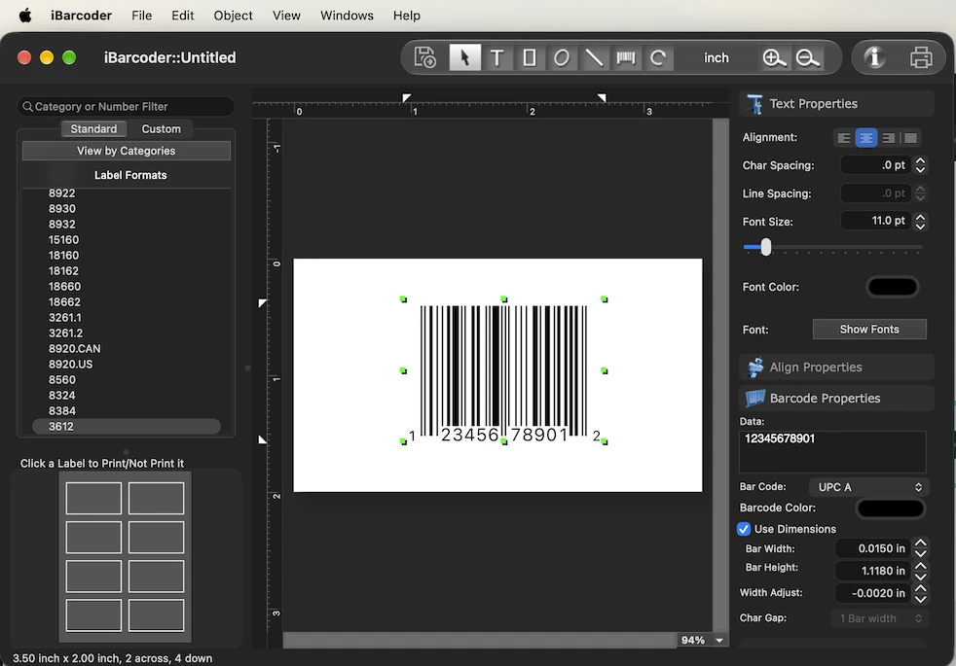956x666 pixels.
Task: Click the Show Fonts button
Action: point(869,330)
